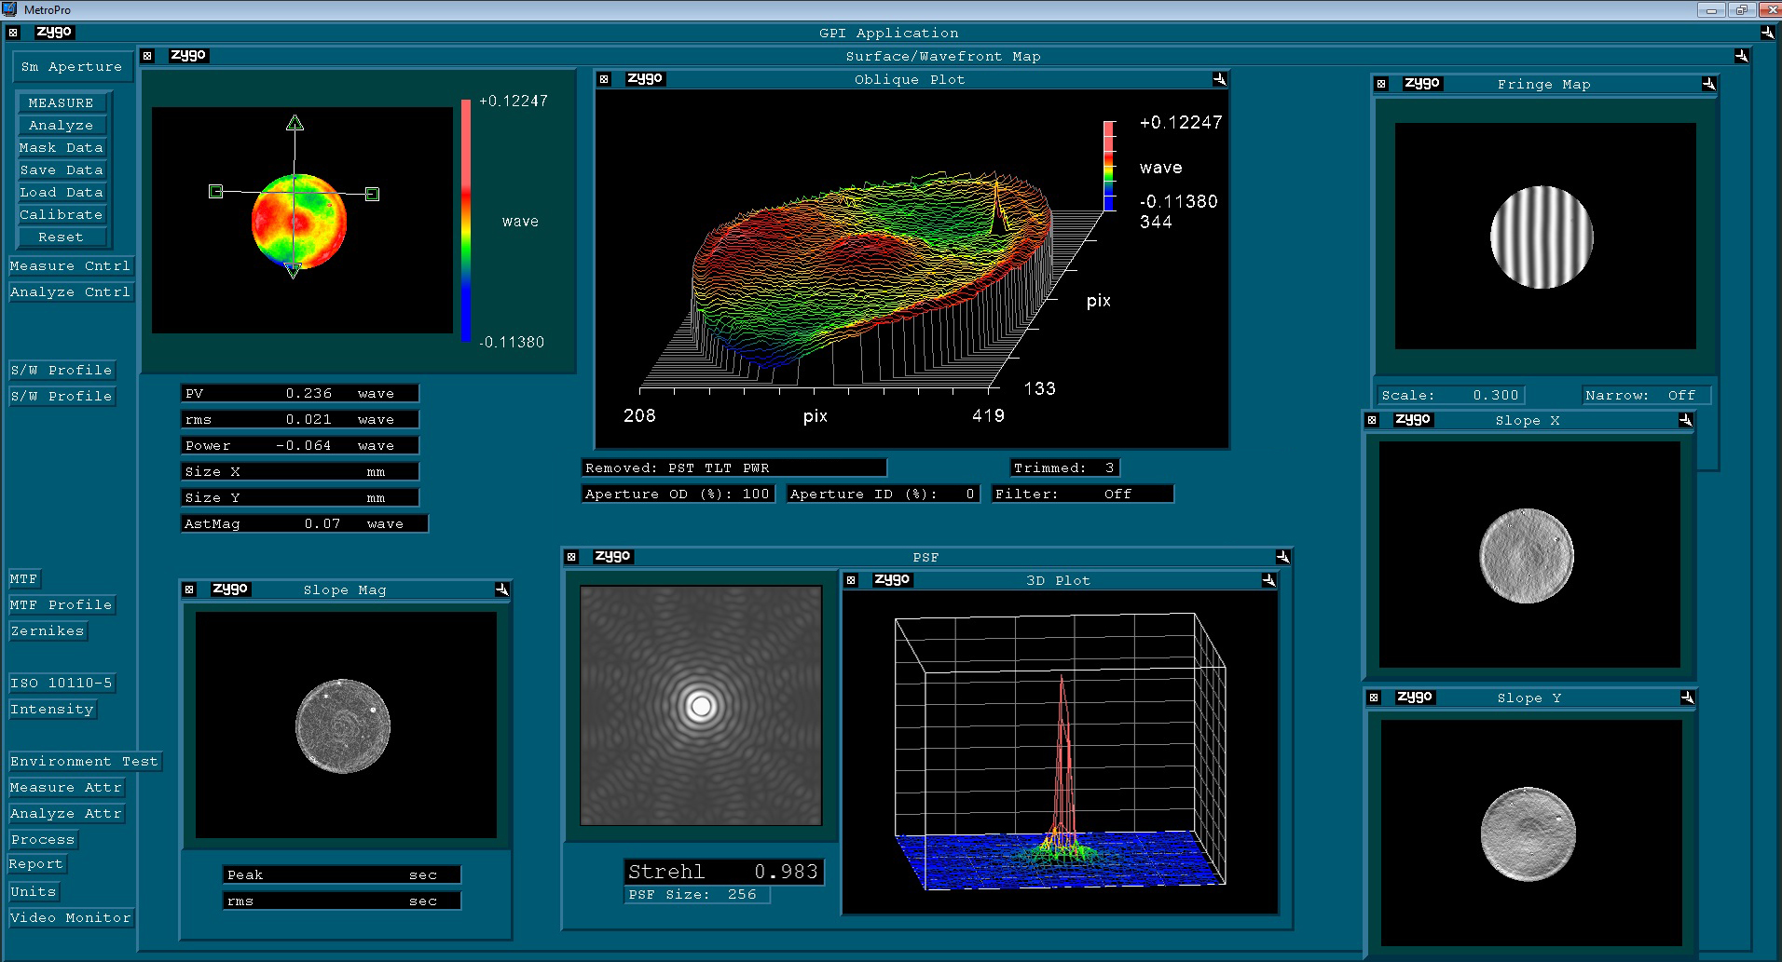Screen dimensions: 1782x962
Task: Open Measure Cntrl window
Action: click(x=71, y=266)
